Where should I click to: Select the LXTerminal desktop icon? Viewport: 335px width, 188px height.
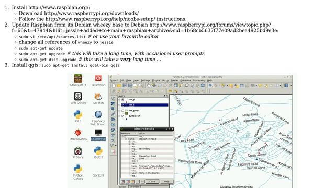98,135
